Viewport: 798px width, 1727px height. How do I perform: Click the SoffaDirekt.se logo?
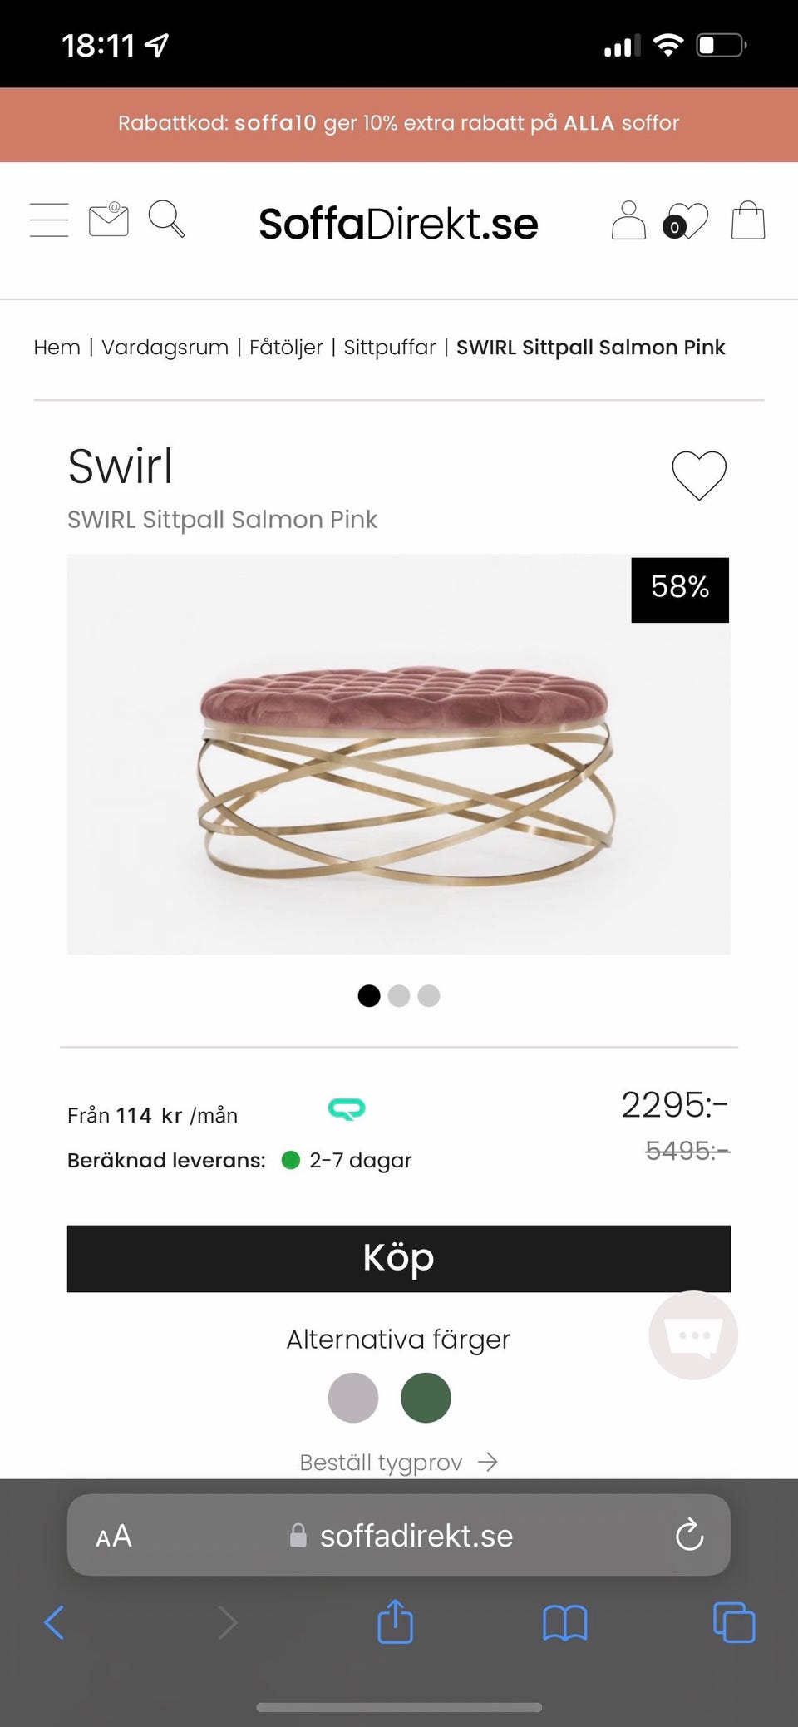tap(398, 223)
